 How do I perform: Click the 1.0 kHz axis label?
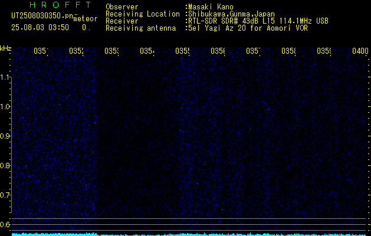5,107
